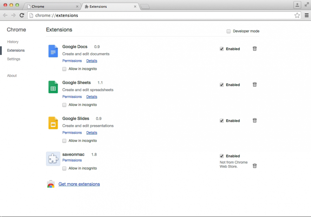
Task: Go to Settings in sidebar
Action: [x=14, y=59]
